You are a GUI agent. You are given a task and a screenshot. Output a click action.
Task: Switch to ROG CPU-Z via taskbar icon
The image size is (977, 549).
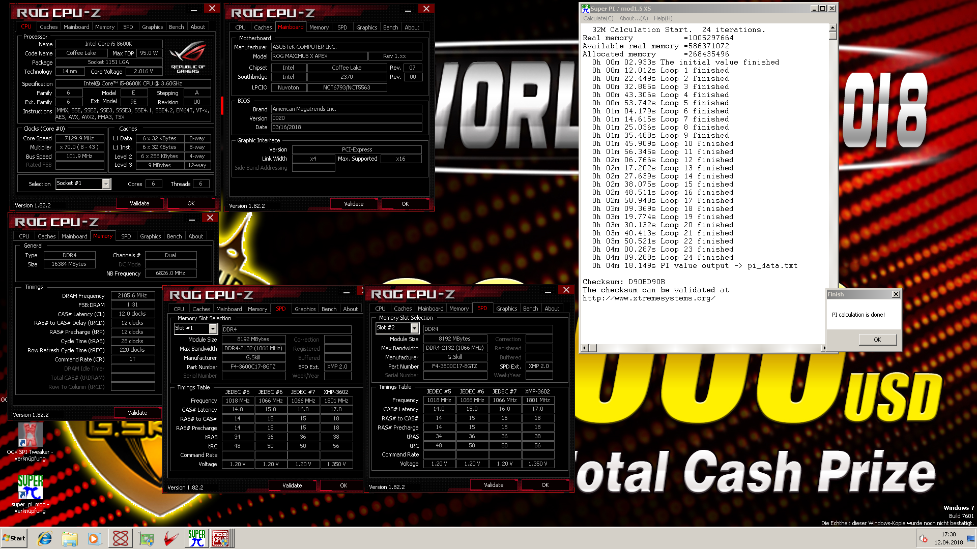pyautogui.click(x=221, y=538)
